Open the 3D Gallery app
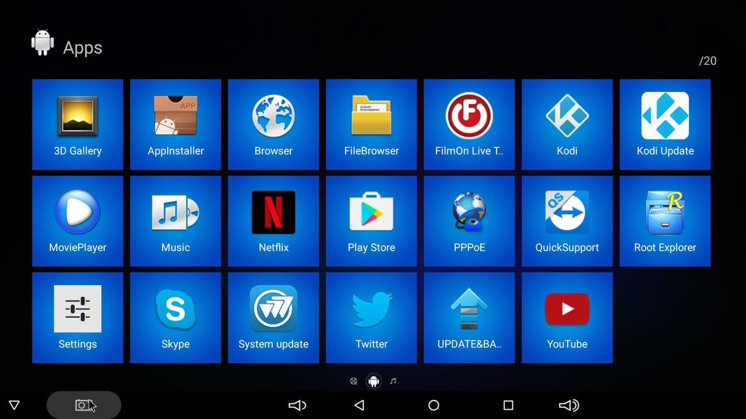The width and height of the screenshot is (746, 419). [78, 125]
